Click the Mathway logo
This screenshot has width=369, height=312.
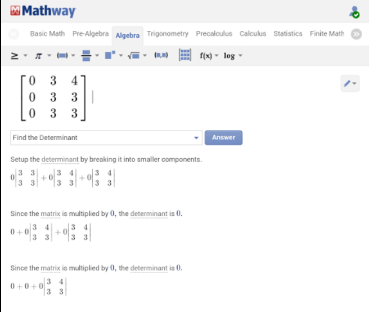click(43, 11)
